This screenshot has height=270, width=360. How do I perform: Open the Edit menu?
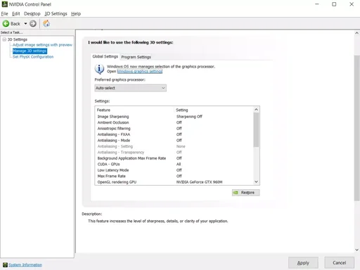pyautogui.click(x=16, y=13)
